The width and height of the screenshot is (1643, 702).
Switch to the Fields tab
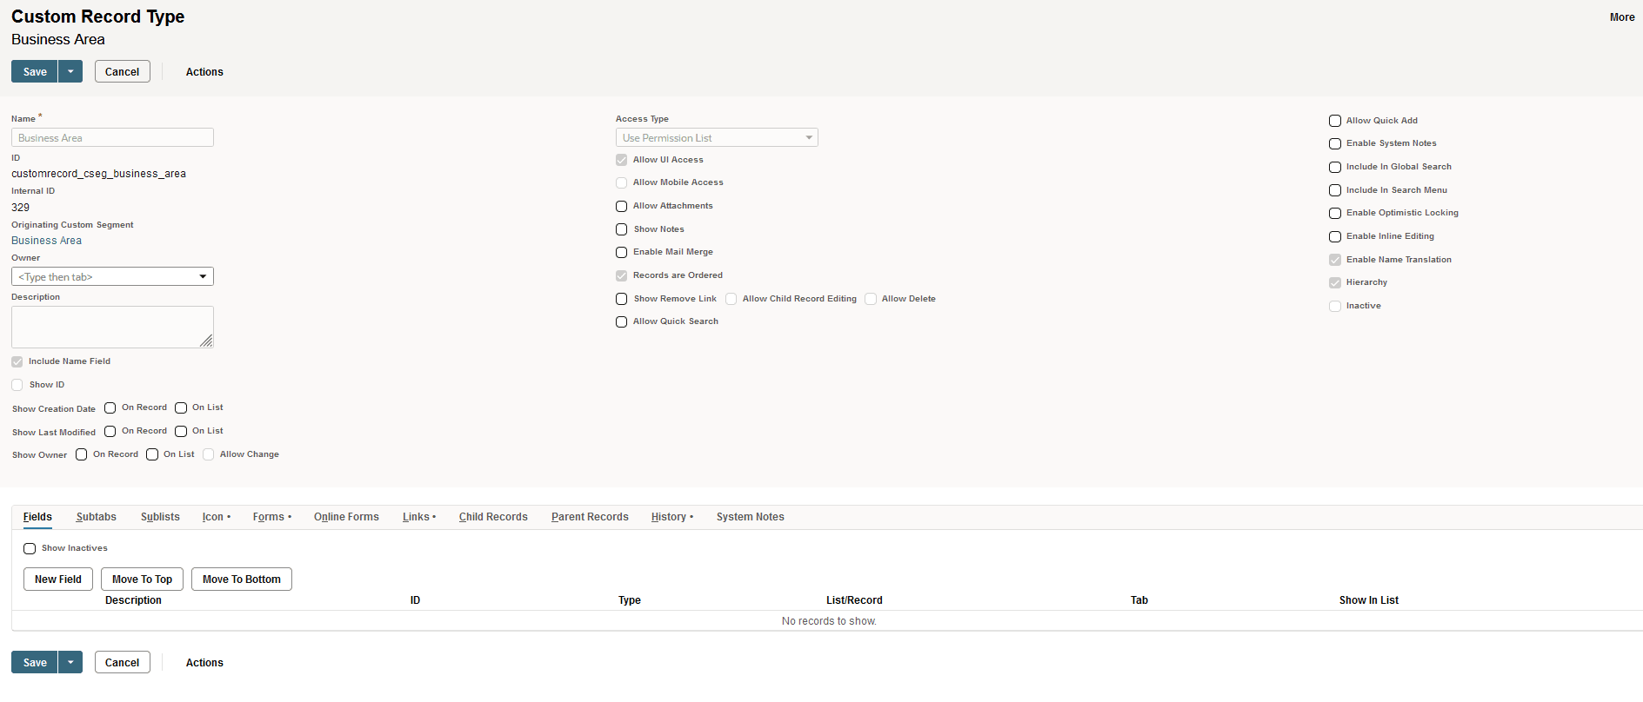tap(37, 517)
